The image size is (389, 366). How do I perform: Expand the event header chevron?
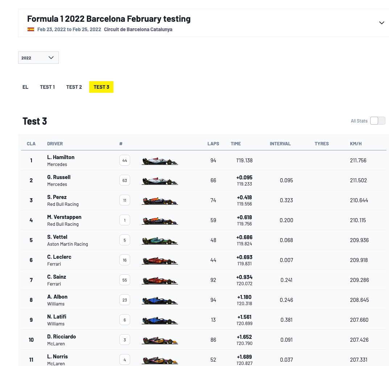381,23
